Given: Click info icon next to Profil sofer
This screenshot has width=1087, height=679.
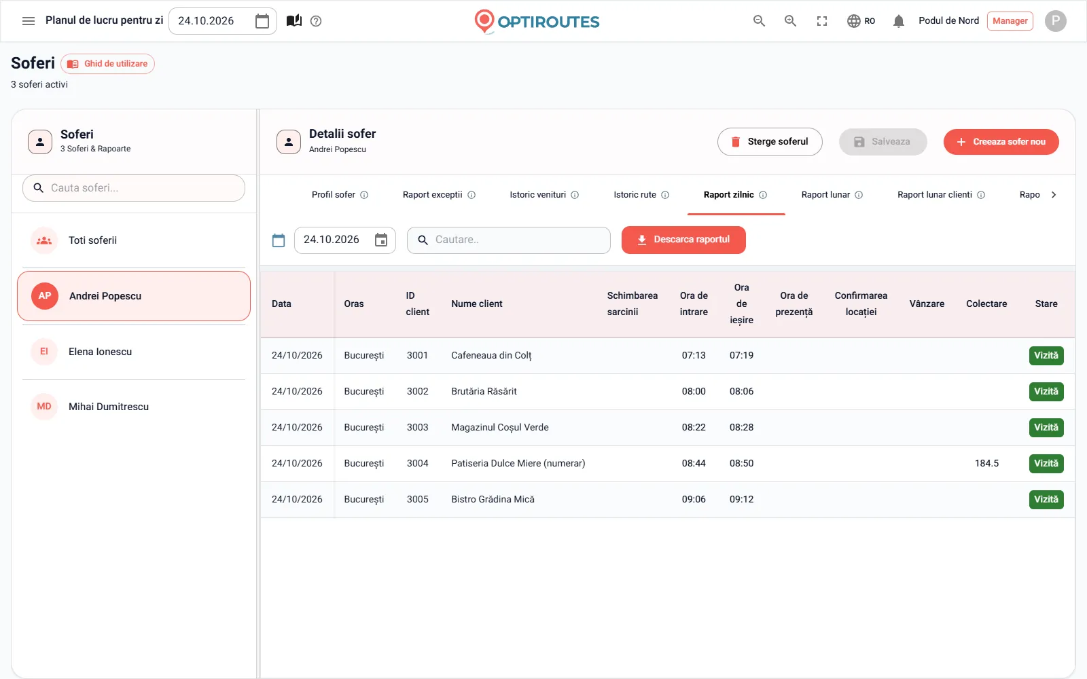Looking at the screenshot, I should 364,195.
